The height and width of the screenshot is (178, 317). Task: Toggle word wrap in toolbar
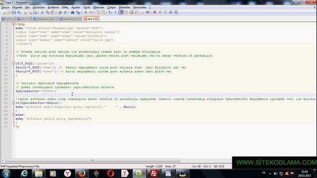click(110, 12)
